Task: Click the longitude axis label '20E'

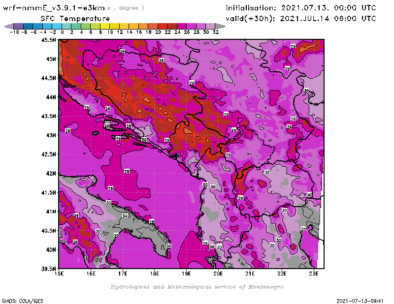Action: point(218,274)
